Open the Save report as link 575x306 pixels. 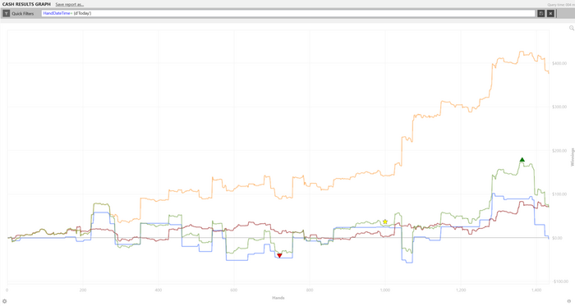tap(70, 4)
